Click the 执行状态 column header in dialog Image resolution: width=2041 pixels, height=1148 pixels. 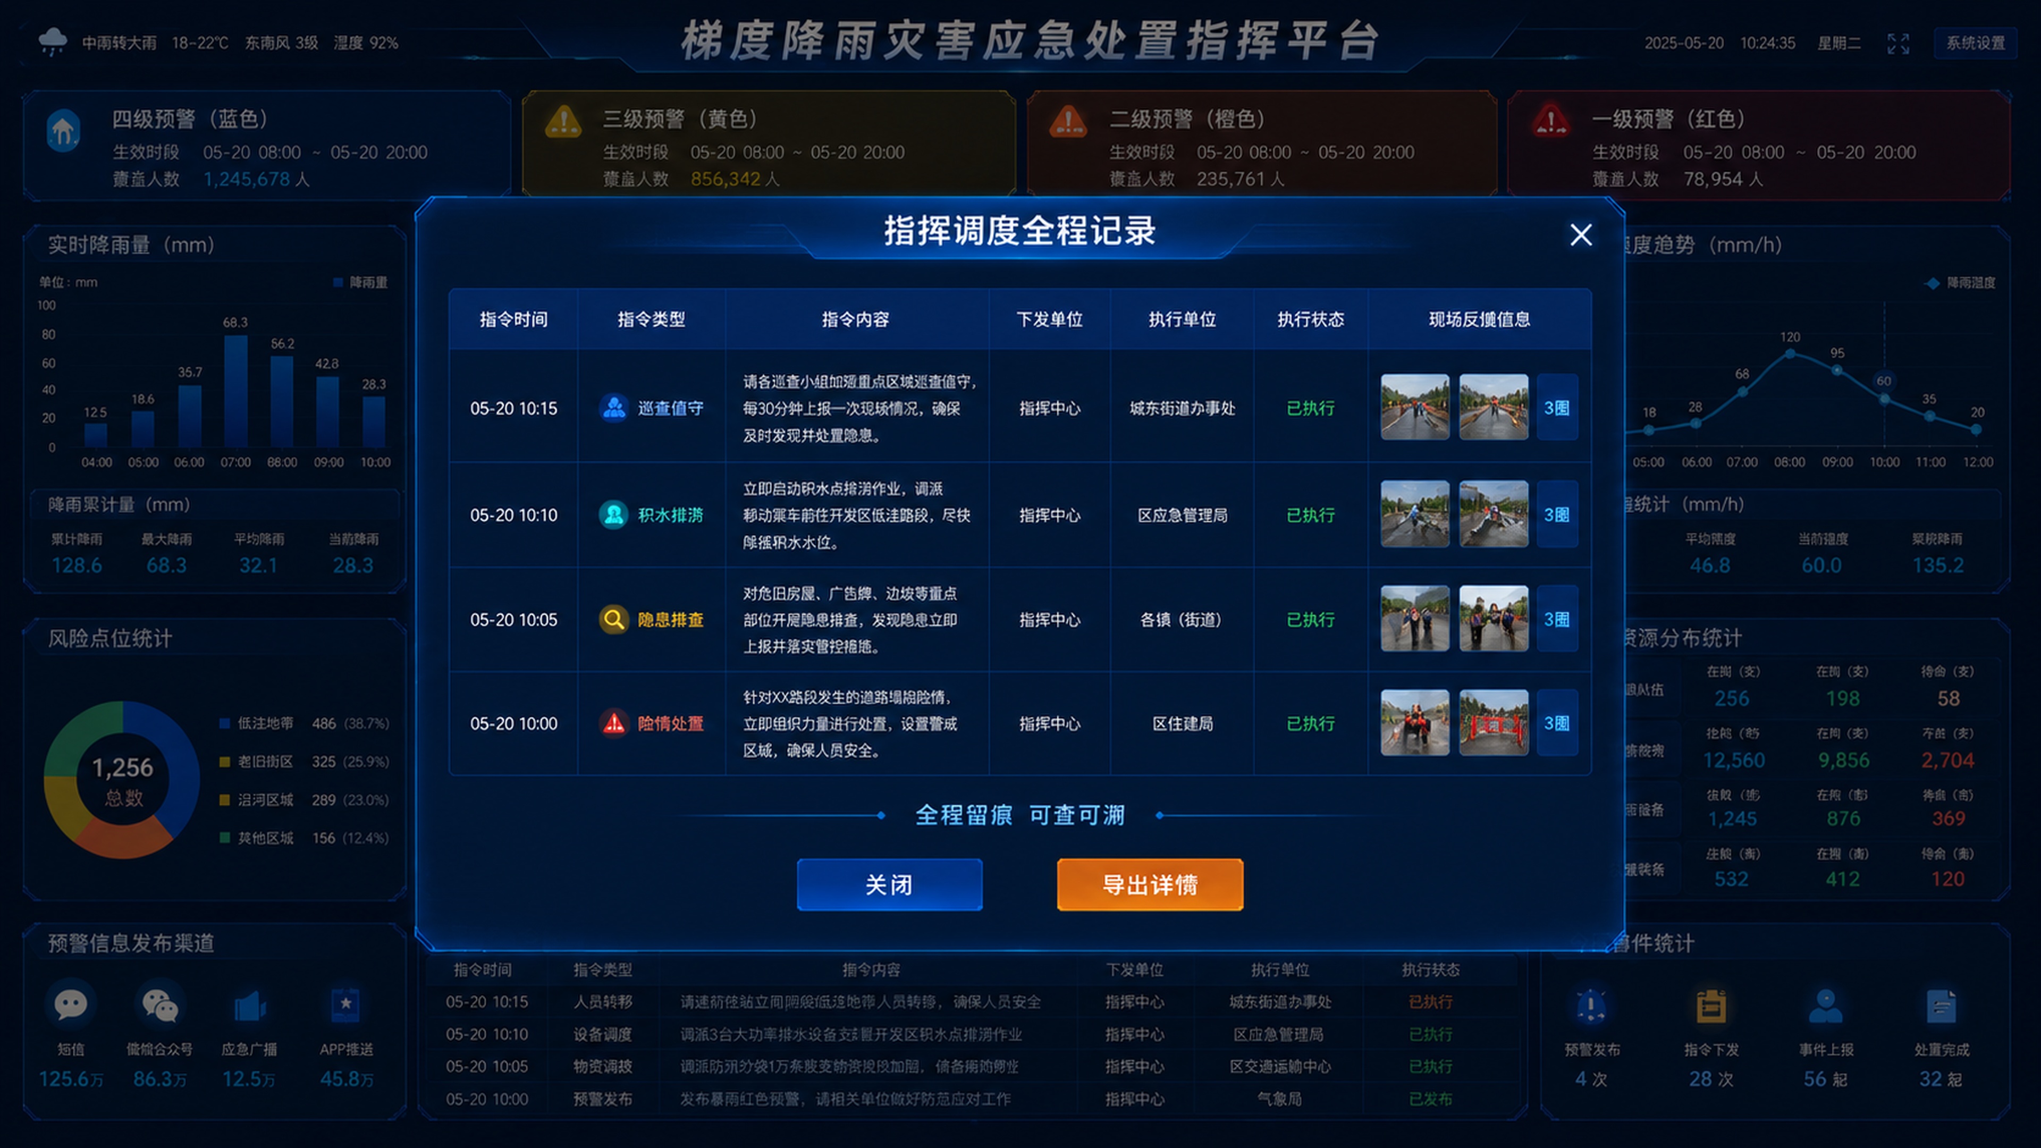tap(1311, 319)
